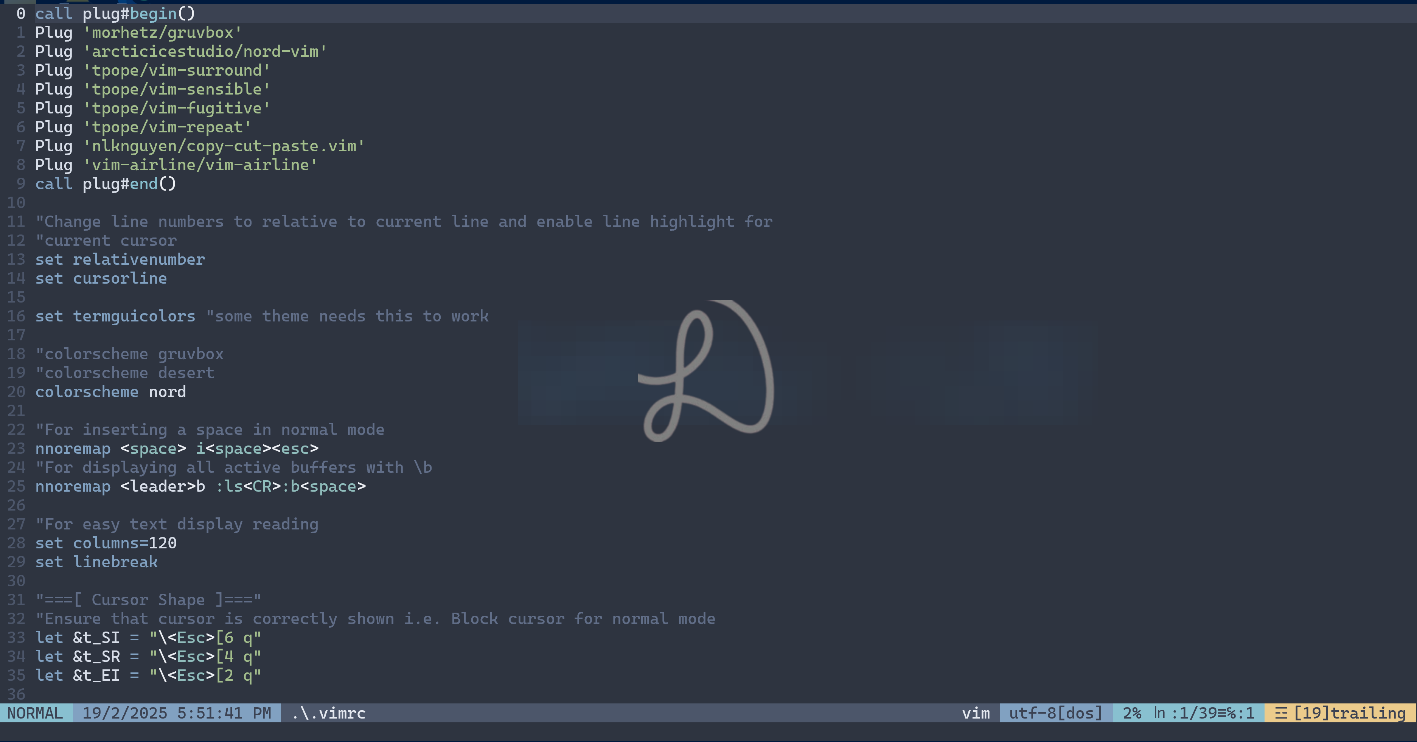Click 'set columns=120' setting line

pyautogui.click(x=106, y=543)
